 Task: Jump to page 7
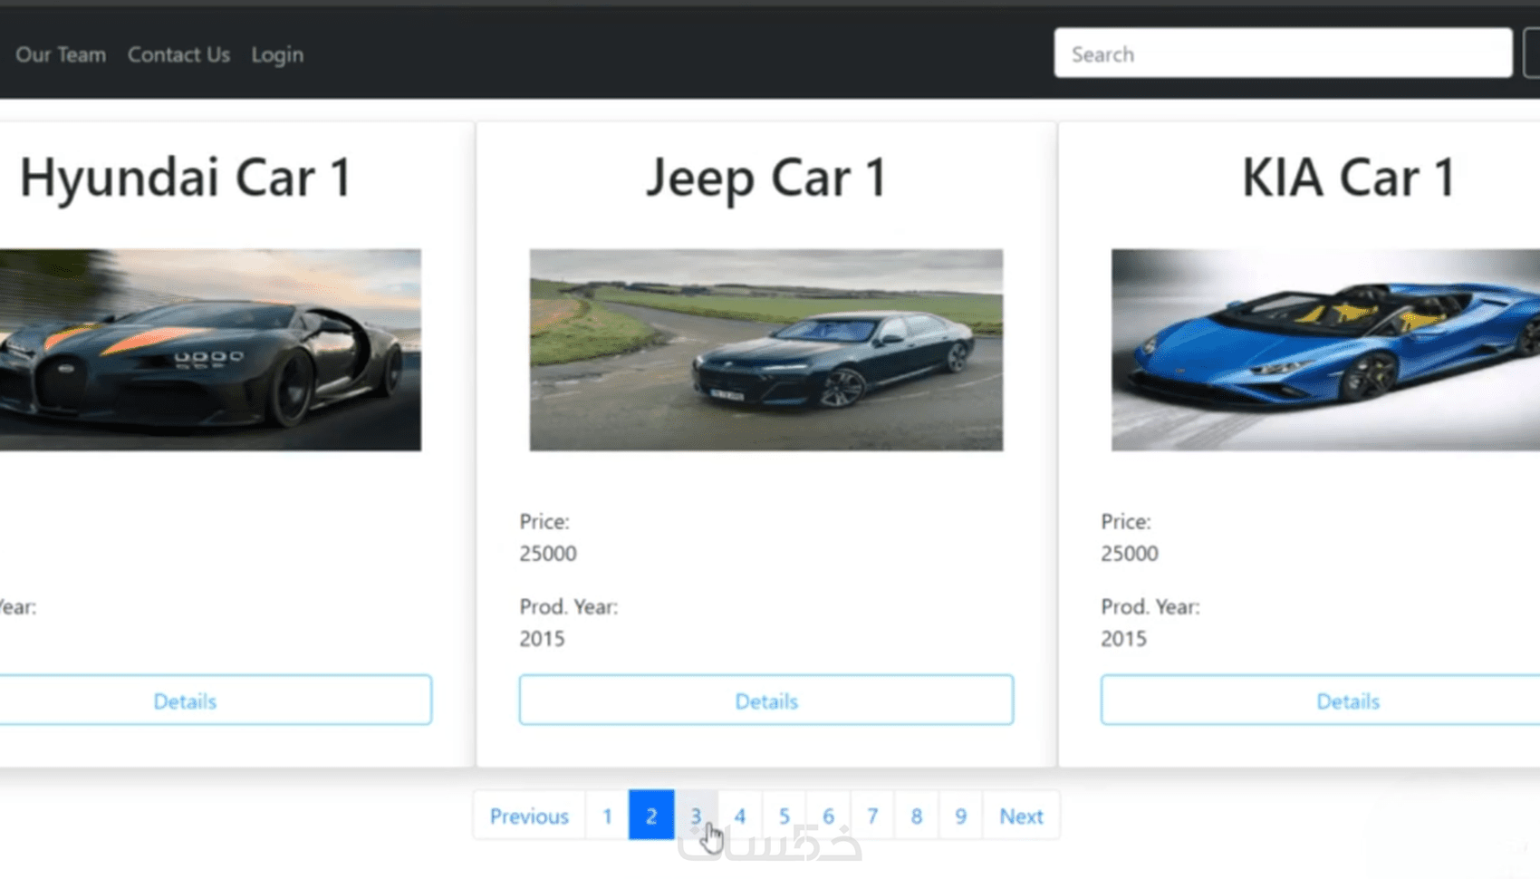point(872,816)
